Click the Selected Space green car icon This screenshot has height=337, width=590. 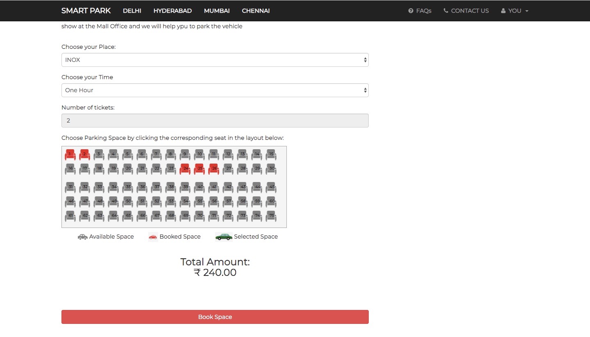pyautogui.click(x=223, y=237)
